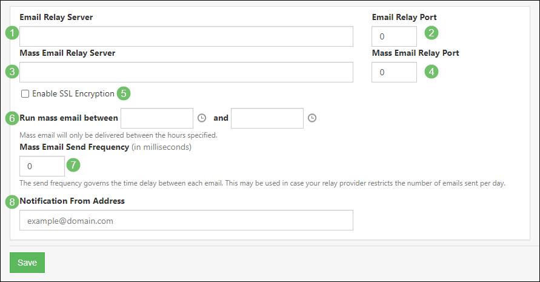The image size is (540, 282).
Task: Click the Email Relay Port box
Action: [x=394, y=36]
